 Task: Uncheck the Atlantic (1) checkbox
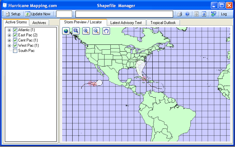[15, 30]
